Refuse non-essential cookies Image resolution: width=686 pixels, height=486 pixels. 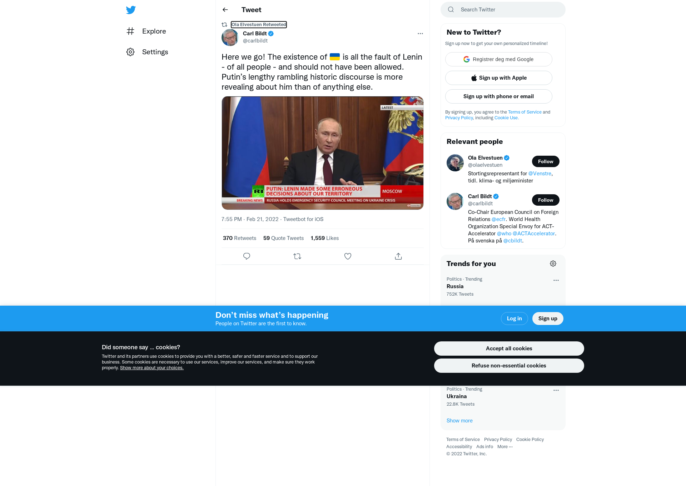click(509, 366)
